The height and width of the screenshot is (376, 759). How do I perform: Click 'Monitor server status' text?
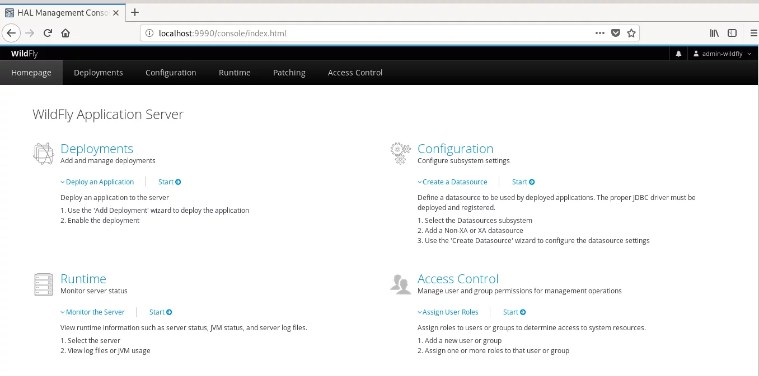click(94, 291)
